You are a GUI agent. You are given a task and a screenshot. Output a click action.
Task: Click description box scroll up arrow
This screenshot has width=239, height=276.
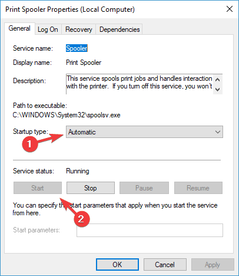pos(217,80)
